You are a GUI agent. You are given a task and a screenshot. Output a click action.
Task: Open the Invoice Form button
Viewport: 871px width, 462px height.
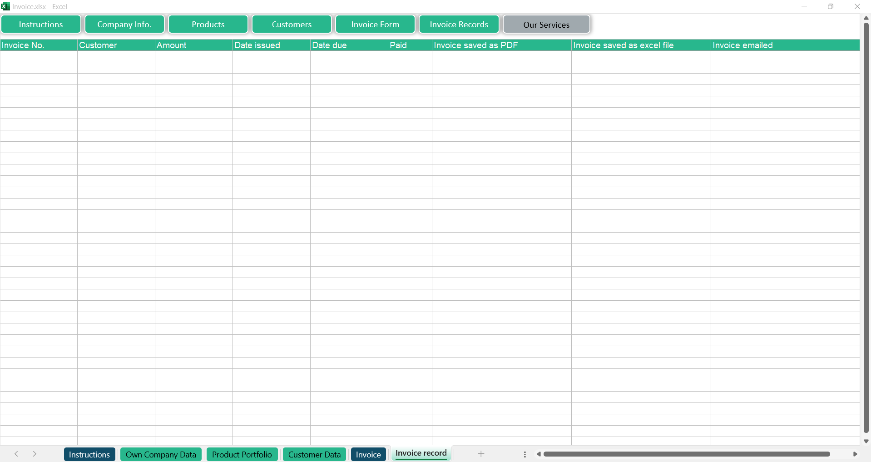pos(375,25)
